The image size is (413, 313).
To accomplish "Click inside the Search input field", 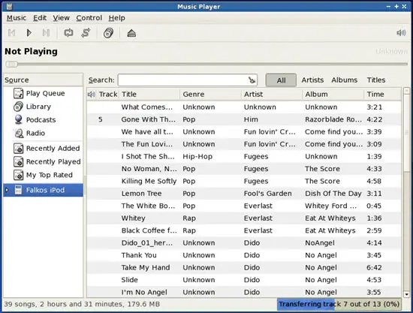I will pos(183,80).
